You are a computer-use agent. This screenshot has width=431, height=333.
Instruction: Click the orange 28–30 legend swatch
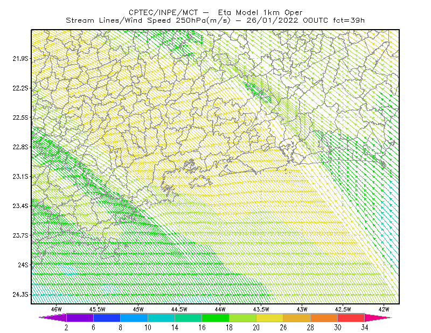[x=324, y=317]
